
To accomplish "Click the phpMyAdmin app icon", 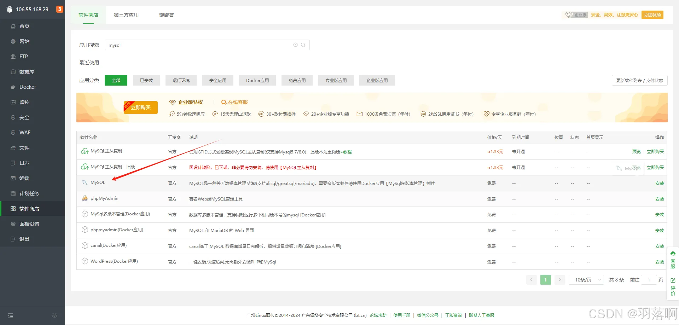I will tap(85, 198).
